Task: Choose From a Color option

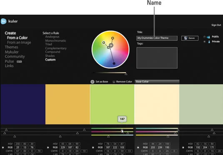Action: tap(18, 37)
